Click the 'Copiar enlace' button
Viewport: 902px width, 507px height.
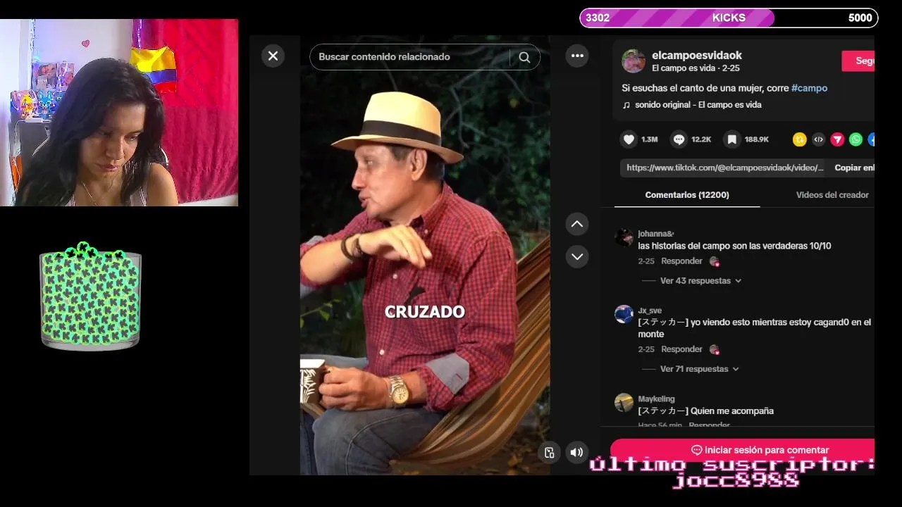click(x=854, y=168)
